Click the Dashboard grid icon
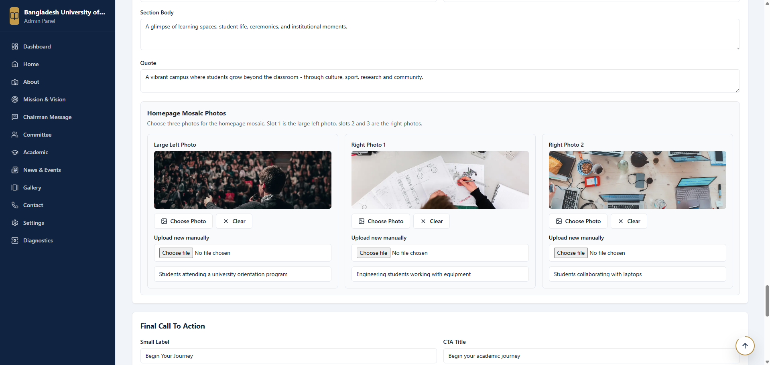The height and width of the screenshot is (365, 770). click(x=15, y=46)
